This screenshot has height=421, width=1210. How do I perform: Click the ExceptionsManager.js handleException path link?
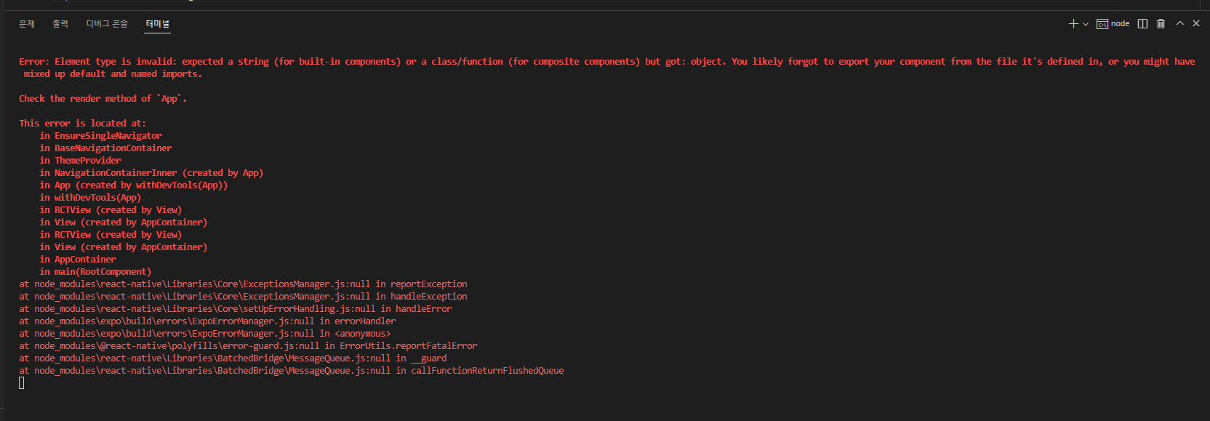tap(202, 297)
